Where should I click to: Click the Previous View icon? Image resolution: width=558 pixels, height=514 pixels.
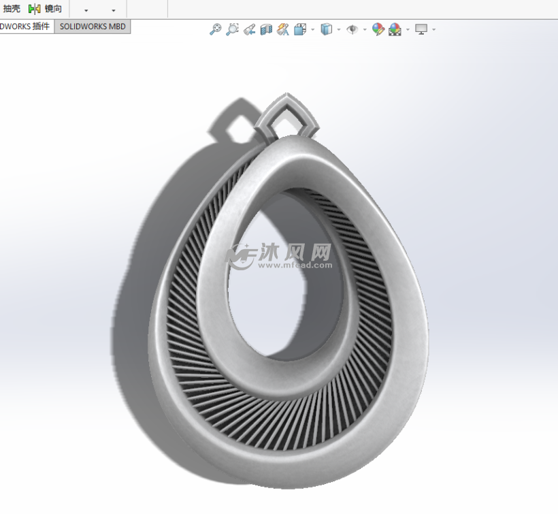pyautogui.click(x=249, y=29)
